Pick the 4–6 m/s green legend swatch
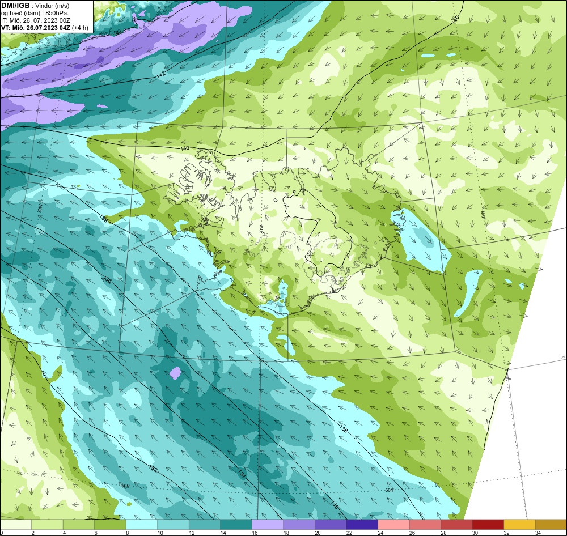Screen dimensions: 567x536 pyautogui.click(x=79, y=525)
